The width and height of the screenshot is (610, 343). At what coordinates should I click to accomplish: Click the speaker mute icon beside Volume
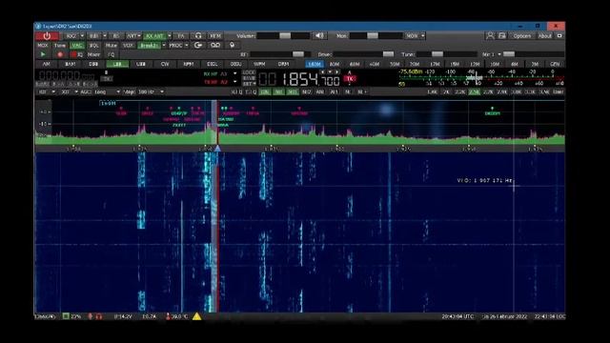(x=319, y=36)
